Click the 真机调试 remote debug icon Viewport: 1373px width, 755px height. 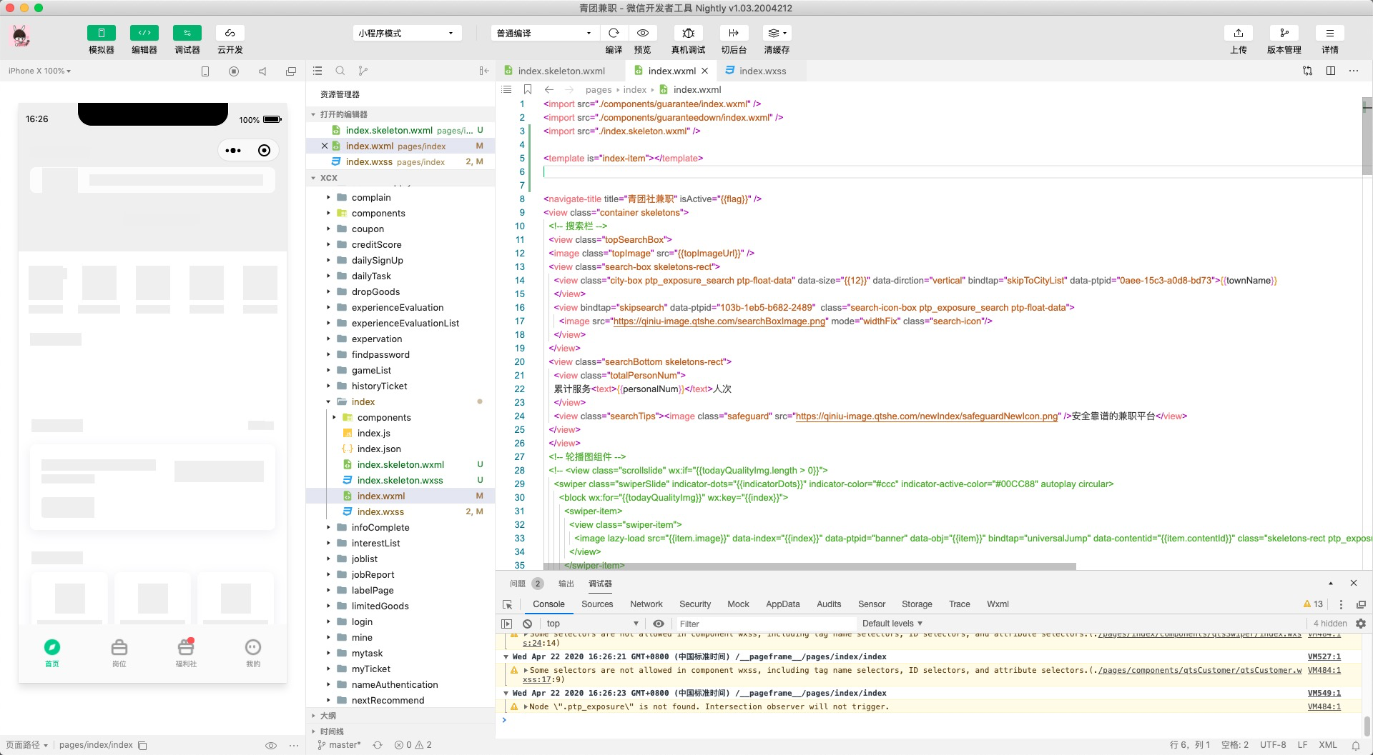coord(688,34)
